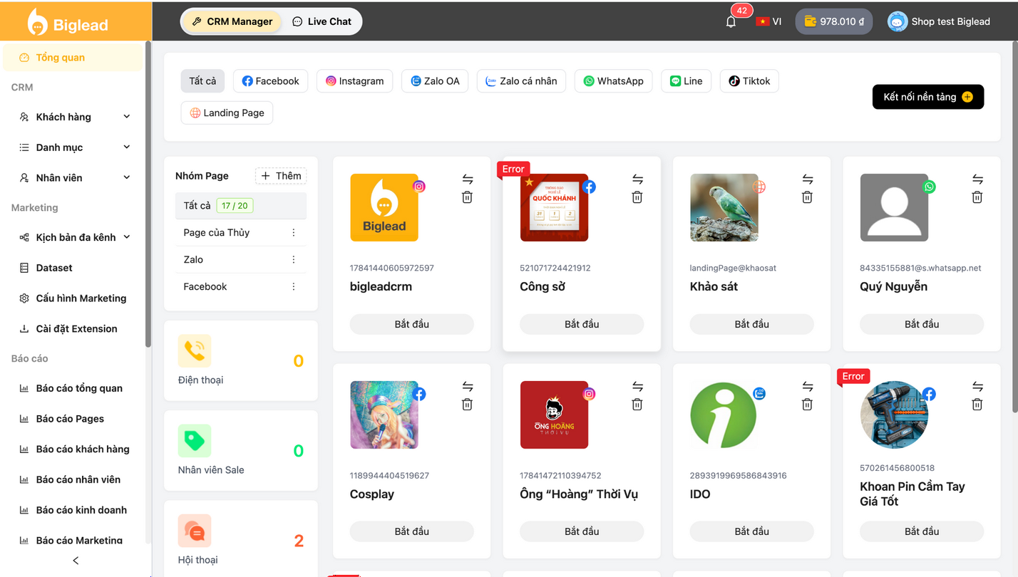
Task: Switch to Live Chat mode
Action: (x=322, y=21)
